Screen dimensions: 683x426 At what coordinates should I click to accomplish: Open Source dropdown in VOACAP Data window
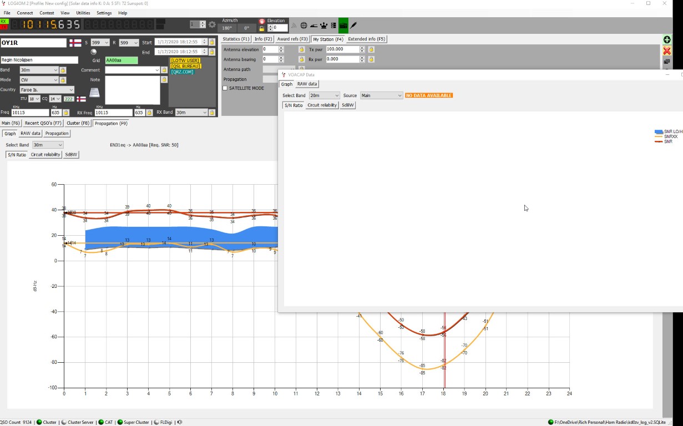(x=381, y=95)
